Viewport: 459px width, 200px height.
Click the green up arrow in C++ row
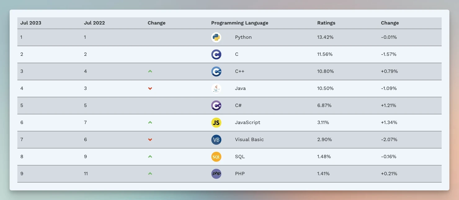[x=150, y=71]
